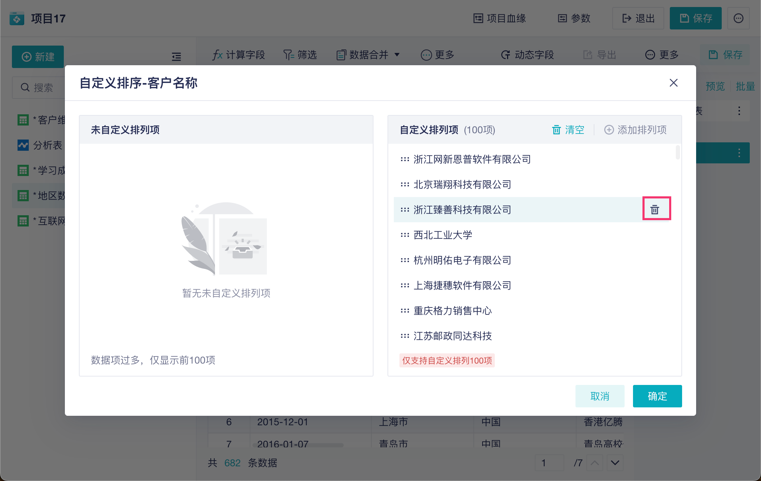Click drag handle of 浙江网新恩普软件有限公司
Screen dimensions: 761x481
(x=405, y=159)
